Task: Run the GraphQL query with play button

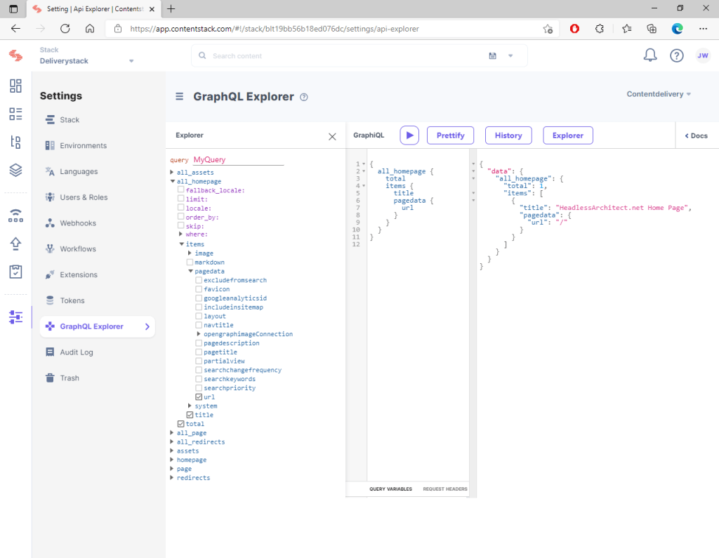Action: point(409,135)
